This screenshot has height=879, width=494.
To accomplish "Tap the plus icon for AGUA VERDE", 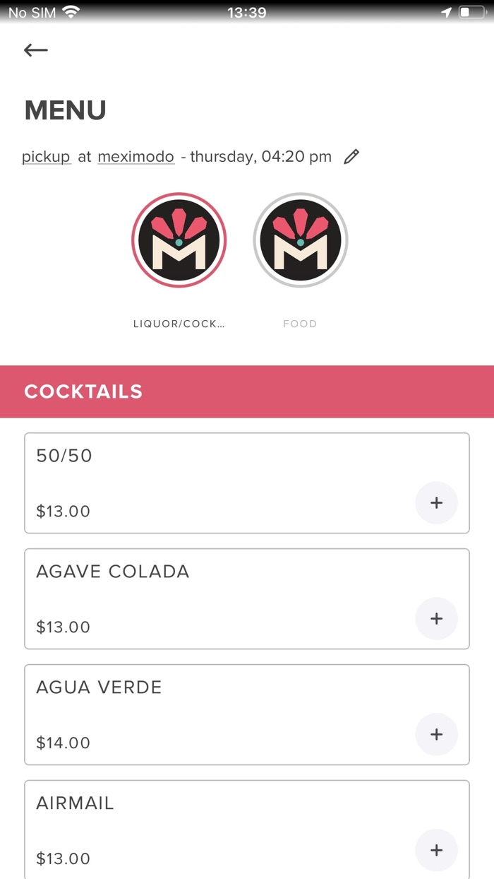I will tap(436, 734).
